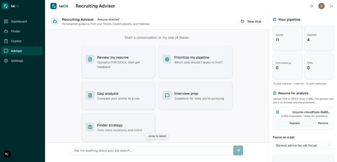Image resolution: width=337 pixels, height=162 pixels.
Task: Select the Finder robot icon
Action: tap(6, 31)
